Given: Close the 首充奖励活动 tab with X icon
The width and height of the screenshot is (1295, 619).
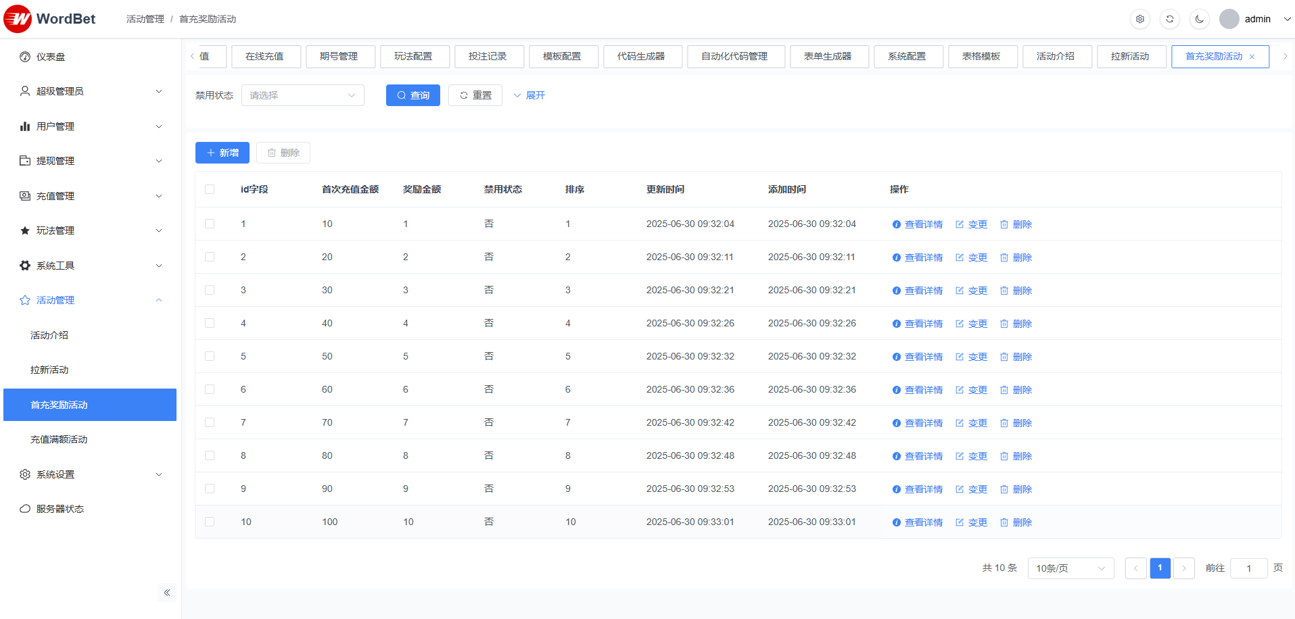Looking at the screenshot, I should (1252, 57).
